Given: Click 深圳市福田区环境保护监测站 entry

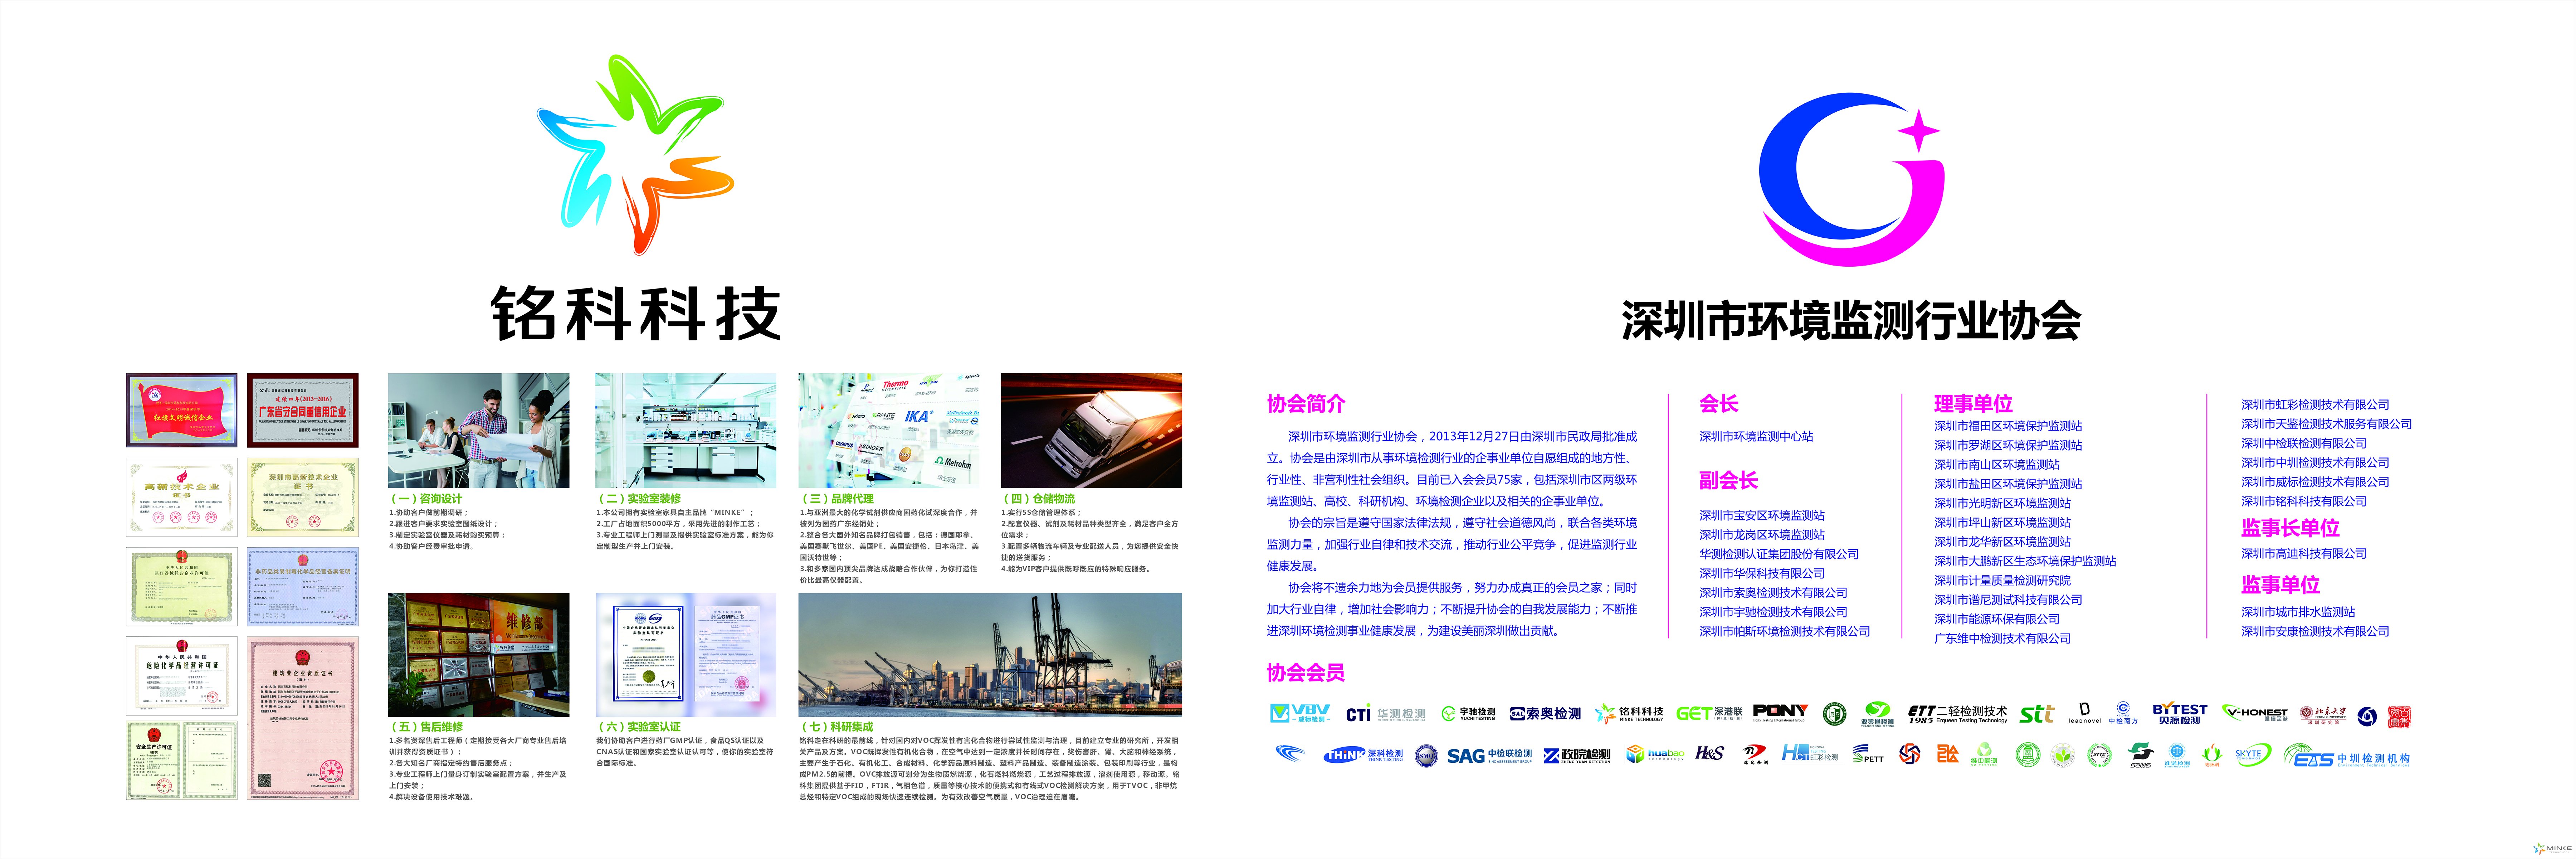Looking at the screenshot, I should 2008,426.
